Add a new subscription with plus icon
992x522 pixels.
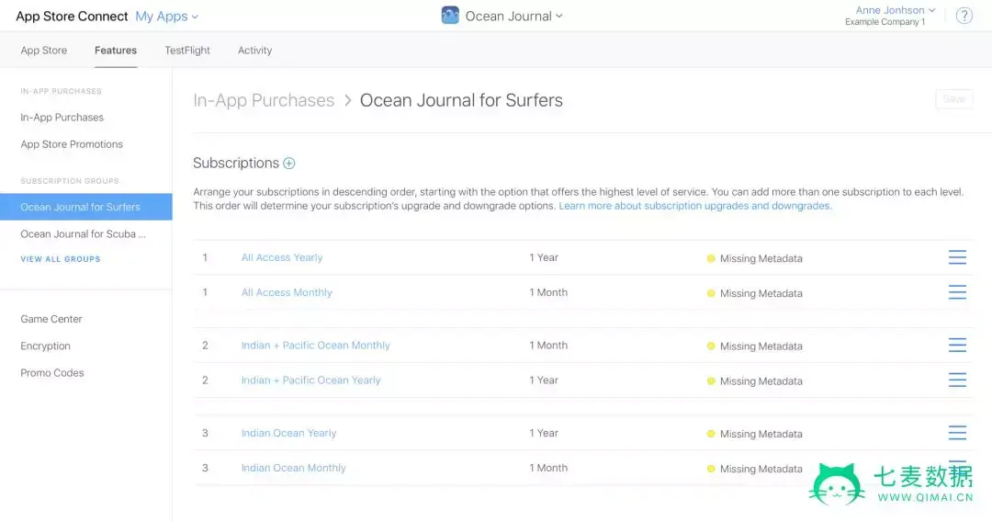289,164
